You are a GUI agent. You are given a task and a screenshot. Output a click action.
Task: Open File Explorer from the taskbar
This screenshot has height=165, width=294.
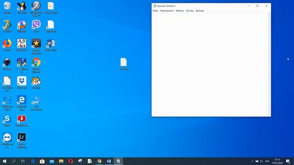coord(61,161)
